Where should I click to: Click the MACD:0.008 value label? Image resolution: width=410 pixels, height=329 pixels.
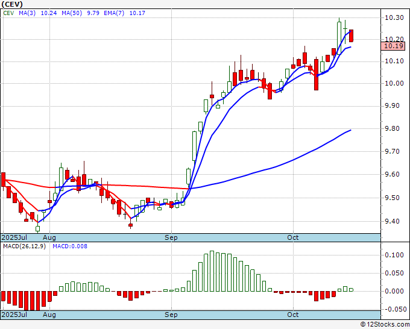pyautogui.click(x=70, y=246)
